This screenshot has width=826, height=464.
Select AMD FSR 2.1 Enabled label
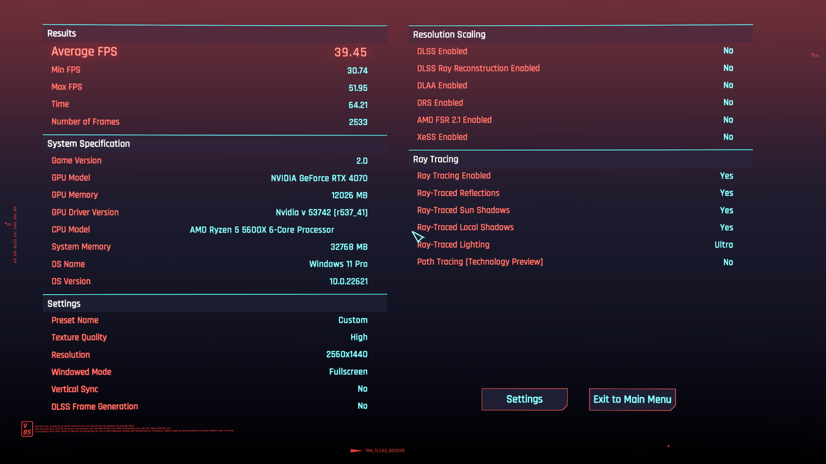[x=454, y=120]
